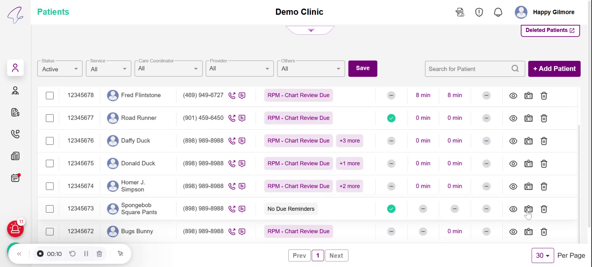Tick the checkbox for Donald Duck
The height and width of the screenshot is (267, 592).
[x=50, y=164]
